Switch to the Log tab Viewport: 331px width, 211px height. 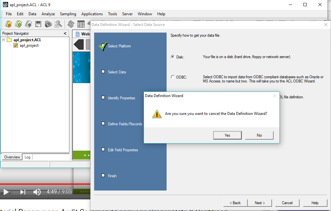[27, 157]
